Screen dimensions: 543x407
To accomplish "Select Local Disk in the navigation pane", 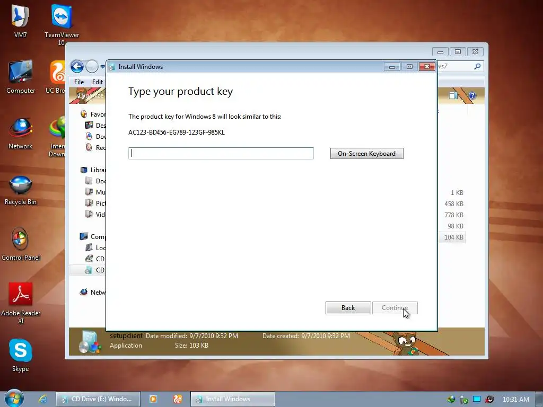I will [x=95, y=248].
